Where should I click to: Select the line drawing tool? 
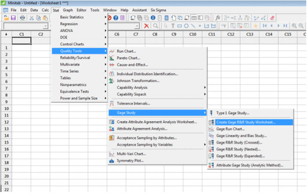click(193, 26)
